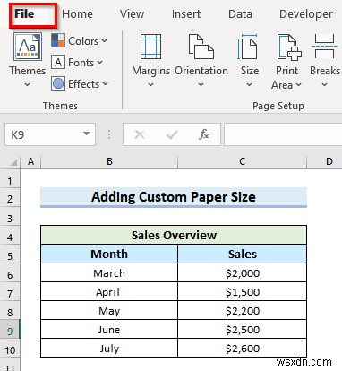Select the '$2,500' sales cell
Viewport: 342px width, 371px height.
243,330
